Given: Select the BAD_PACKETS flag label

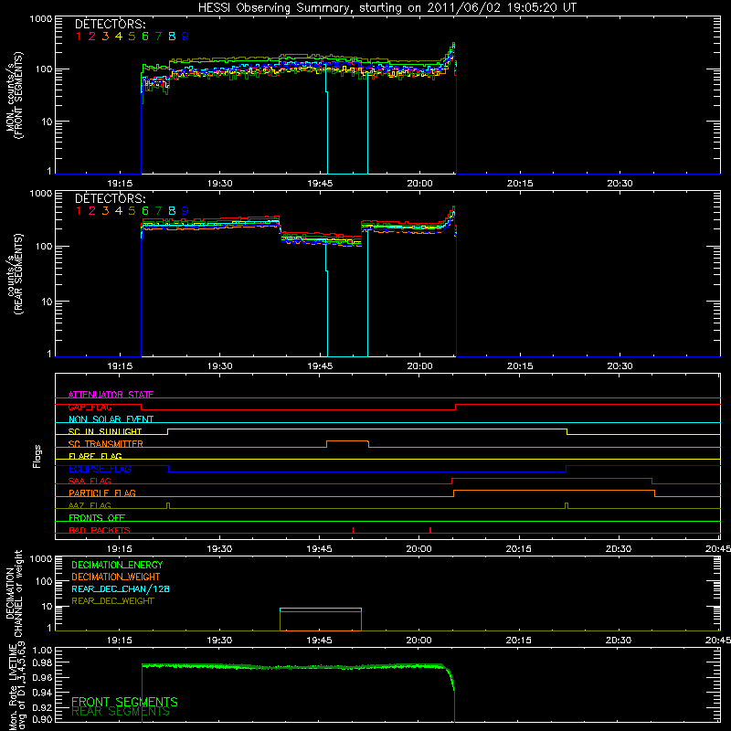Looking at the screenshot, I should point(100,530).
